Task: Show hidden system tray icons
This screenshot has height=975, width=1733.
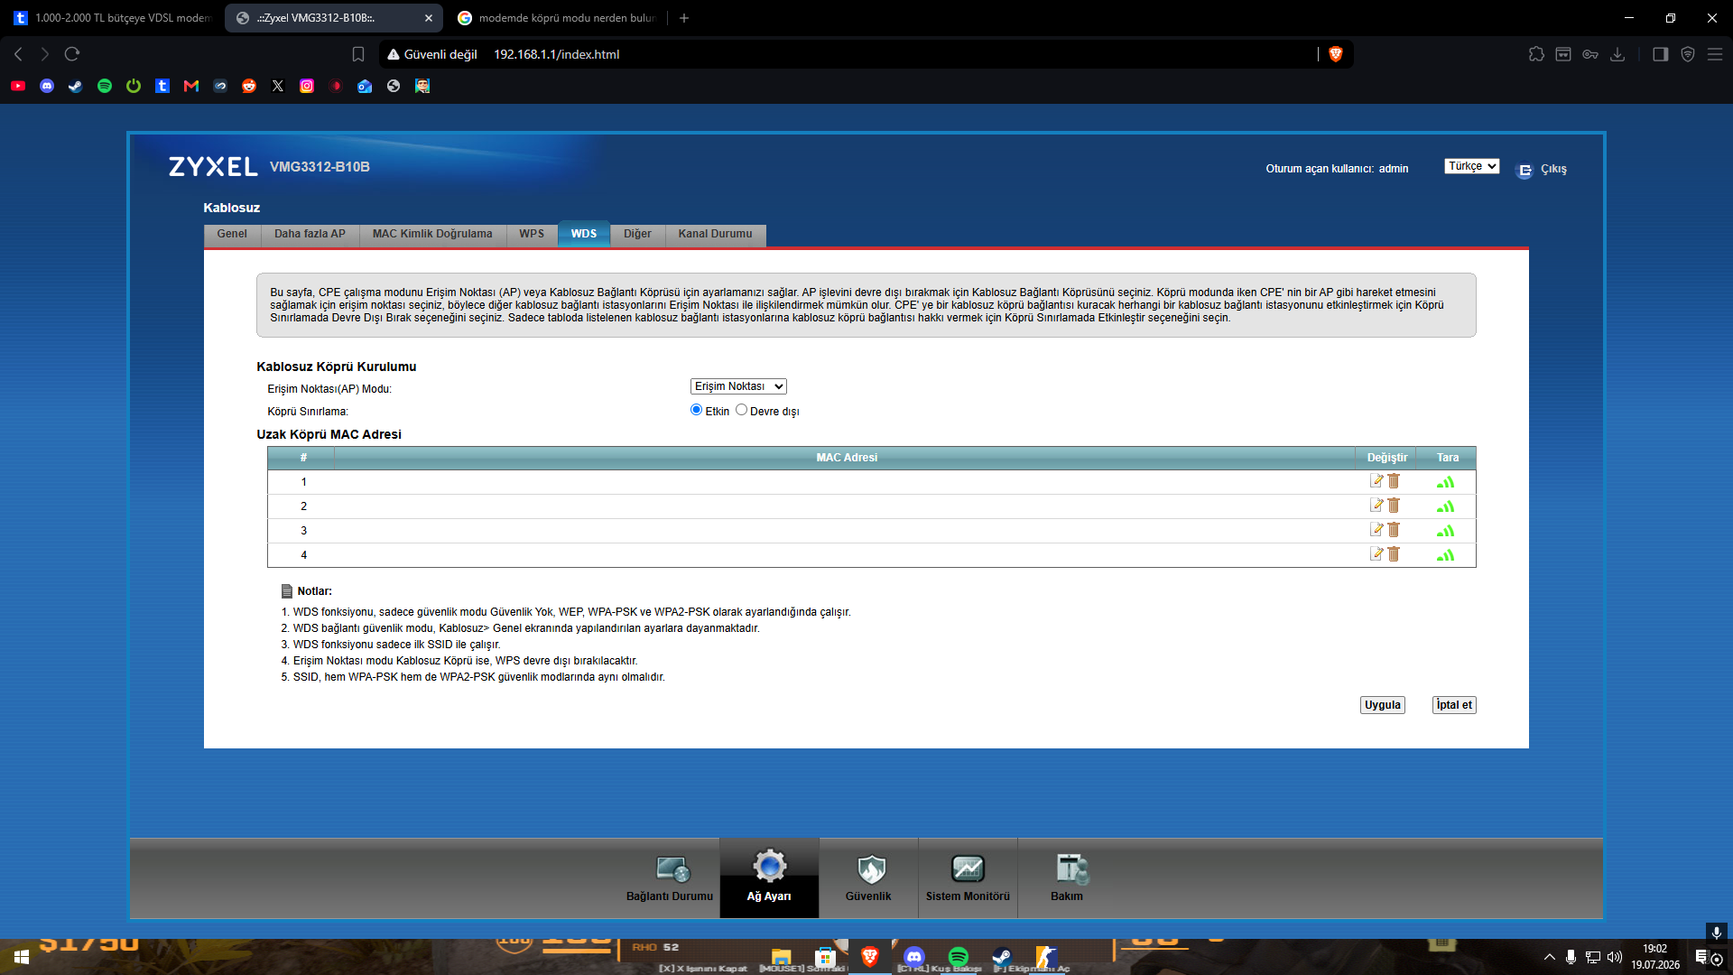Action: point(1549,957)
